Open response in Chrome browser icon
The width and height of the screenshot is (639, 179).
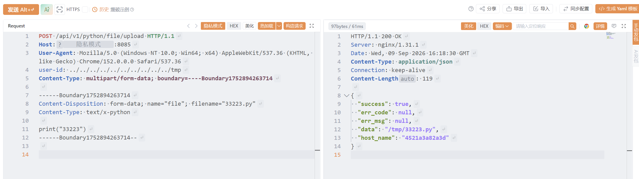586,26
